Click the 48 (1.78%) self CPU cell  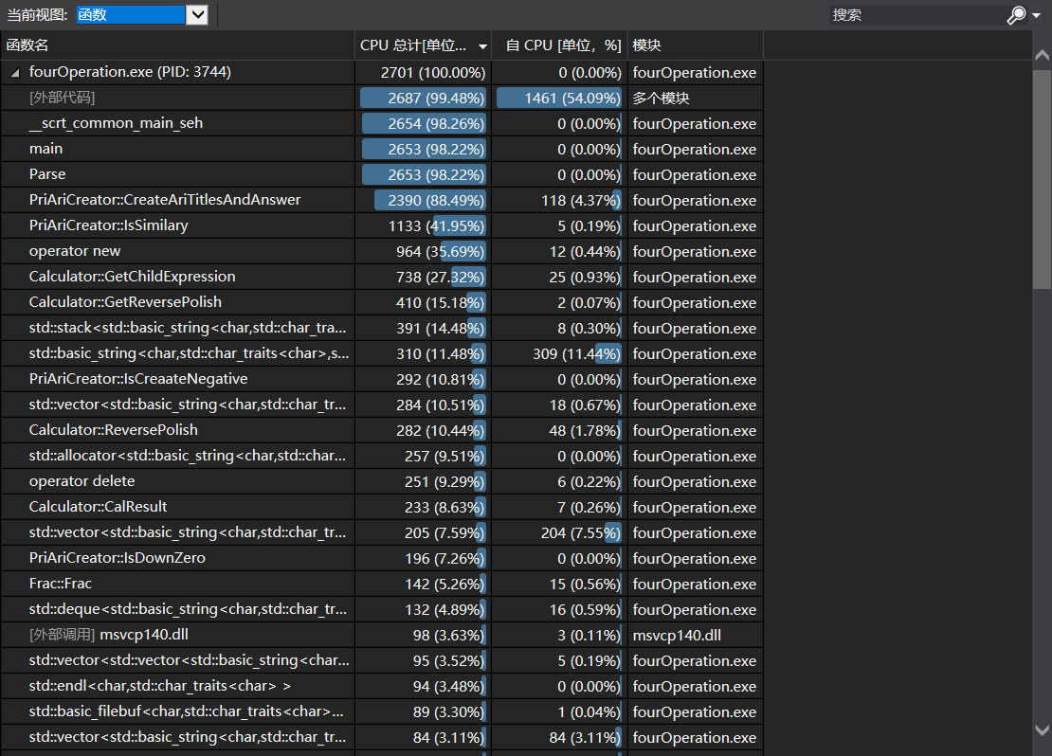(x=559, y=430)
